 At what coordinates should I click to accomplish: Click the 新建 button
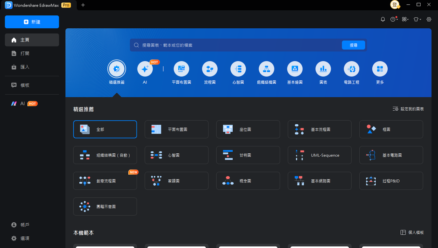click(x=32, y=22)
